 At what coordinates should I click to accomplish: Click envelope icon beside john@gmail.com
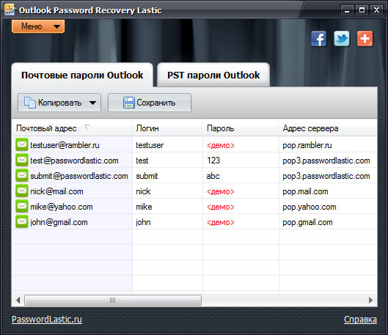tap(22, 221)
